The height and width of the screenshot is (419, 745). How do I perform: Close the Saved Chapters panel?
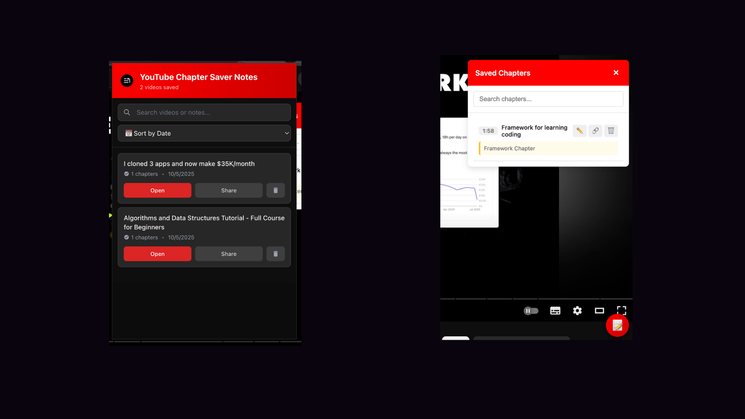(616, 73)
